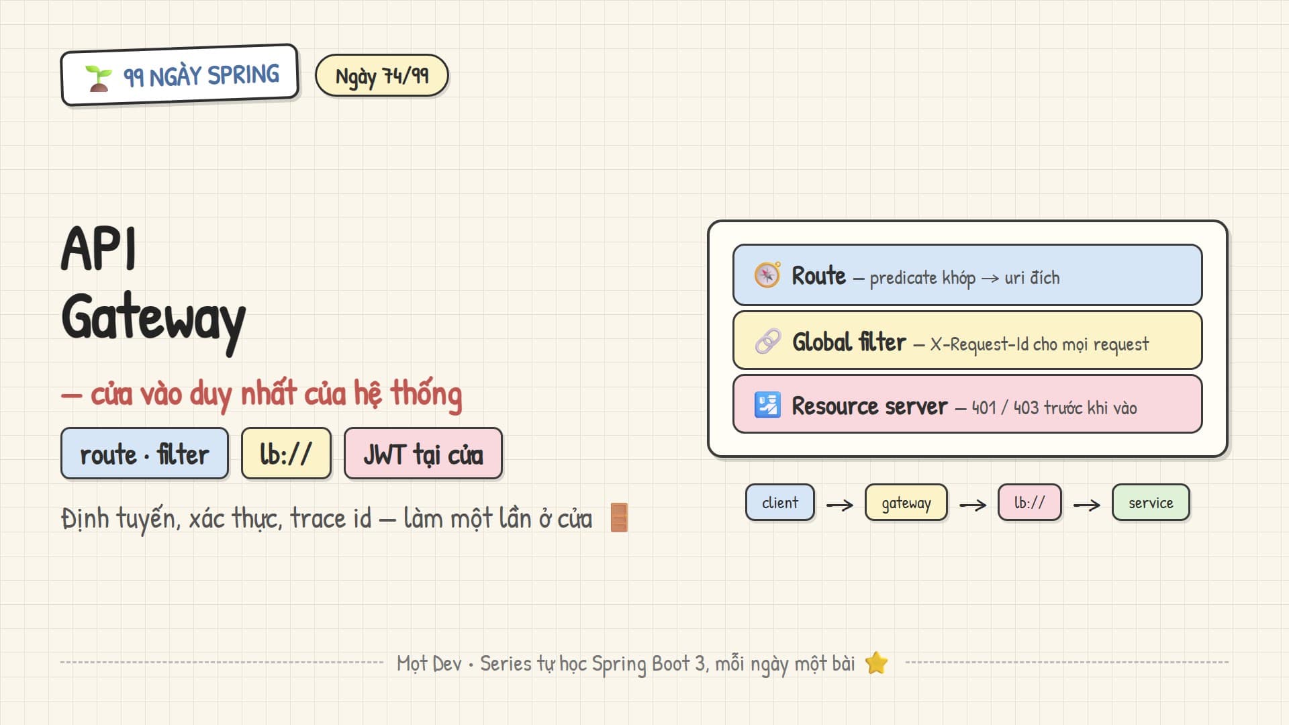Click the arrow between client and gateway

pos(840,504)
